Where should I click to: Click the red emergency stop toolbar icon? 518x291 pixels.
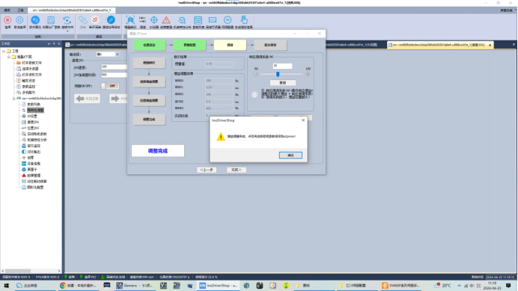7,20
